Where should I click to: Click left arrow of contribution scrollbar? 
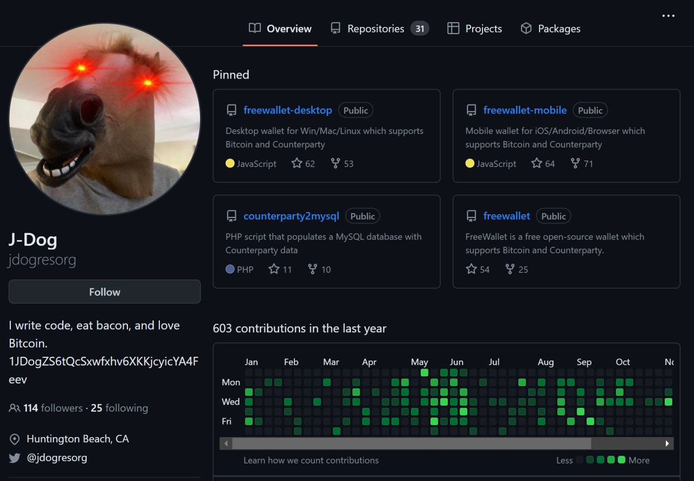point(226,444)
